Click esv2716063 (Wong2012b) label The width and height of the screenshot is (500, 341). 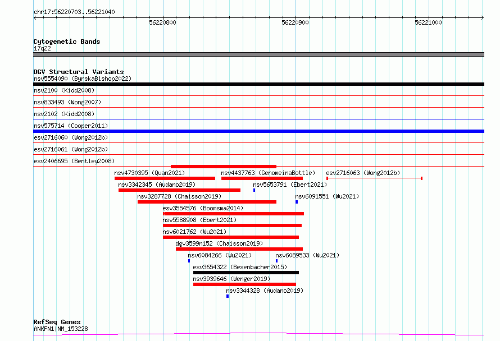[x=363, y=173]
